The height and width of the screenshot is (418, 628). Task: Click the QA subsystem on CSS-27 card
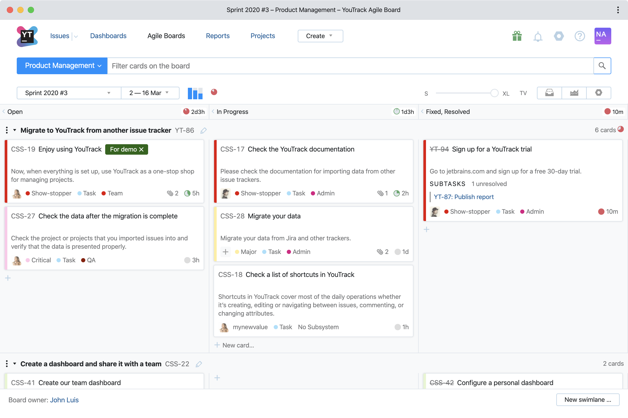click(x=88, y=260)
